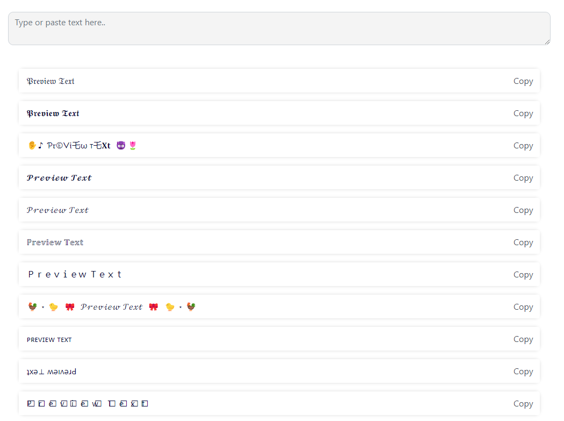564x421 pixels.
Task: Copy the all-uppercase PREVIEW TEXT style
Action: 523,339
